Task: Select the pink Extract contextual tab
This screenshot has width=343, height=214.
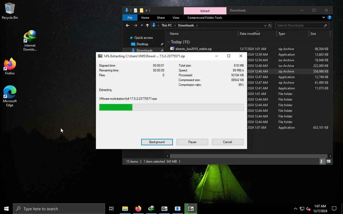Action: tap(205, 11)
